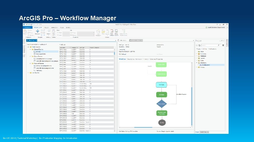Viewport: 254px width, 142px height.
Task: Click the Export icon in Actions group
Action: (x=107, y=31)
